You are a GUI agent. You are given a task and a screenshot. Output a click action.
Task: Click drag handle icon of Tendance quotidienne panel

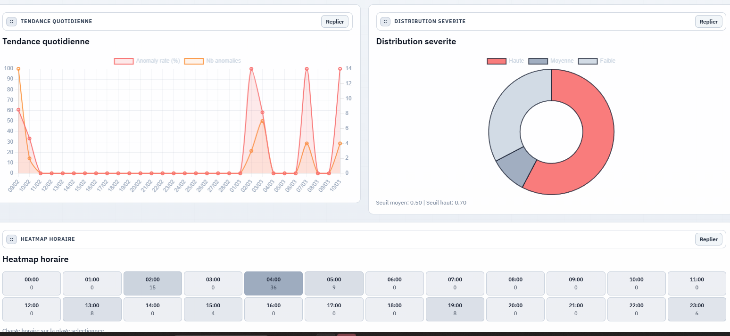coord(11,22)
